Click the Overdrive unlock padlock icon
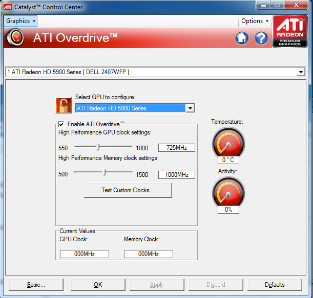 64,105
